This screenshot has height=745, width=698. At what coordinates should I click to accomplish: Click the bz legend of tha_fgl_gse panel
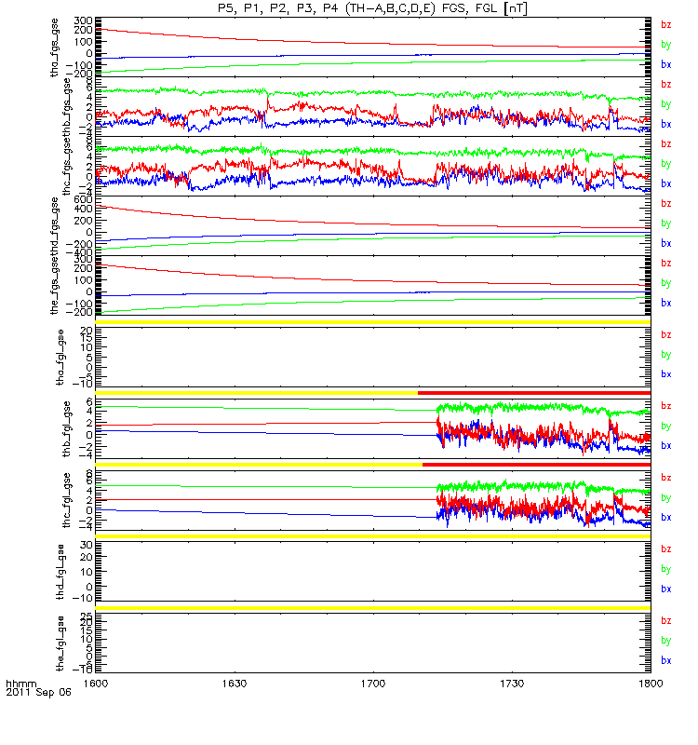tap(666, 335)
